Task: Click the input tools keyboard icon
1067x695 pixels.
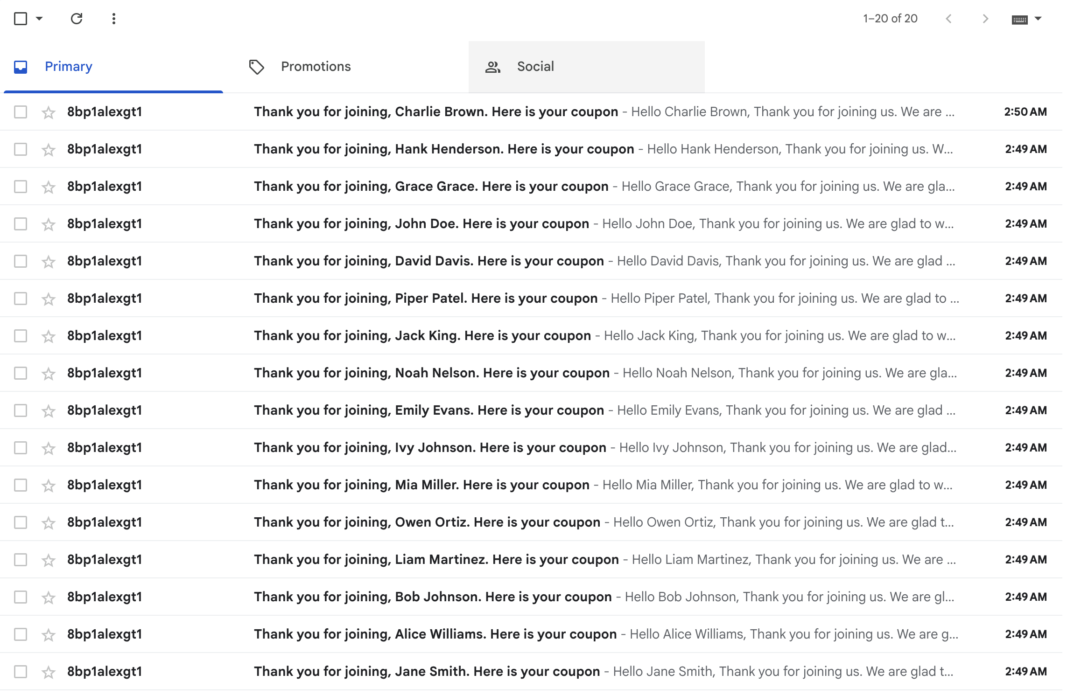Action: point(1019,19)
